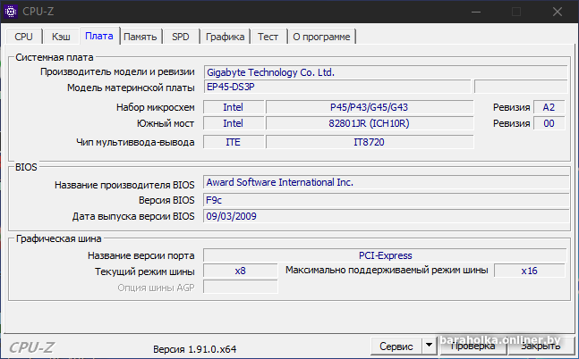Click the chipset revision A2 value
This screenshot has width=579, height=359.
(549, 107)
